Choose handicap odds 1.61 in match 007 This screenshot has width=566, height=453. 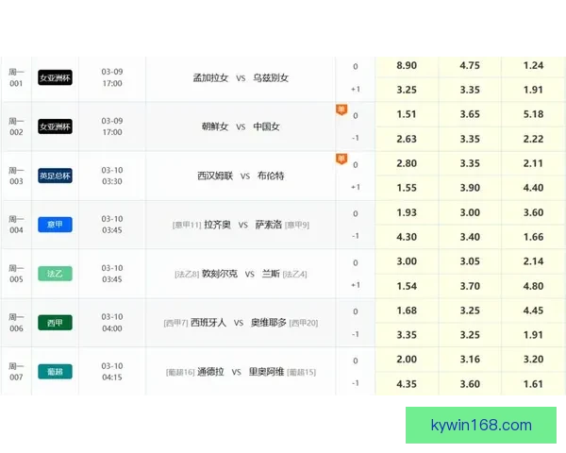click(x=533, y=384)
